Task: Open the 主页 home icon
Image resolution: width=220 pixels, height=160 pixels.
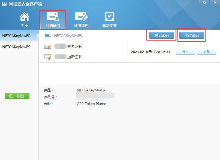Action: tap(25, 17)
